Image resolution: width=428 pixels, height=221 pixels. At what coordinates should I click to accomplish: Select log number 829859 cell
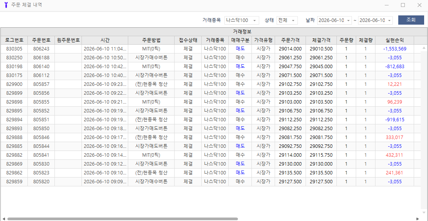pyautogui.click(x=14, y=182)
